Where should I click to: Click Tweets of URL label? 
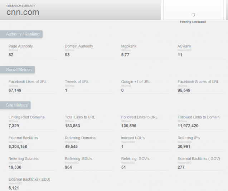coord(77,82)
